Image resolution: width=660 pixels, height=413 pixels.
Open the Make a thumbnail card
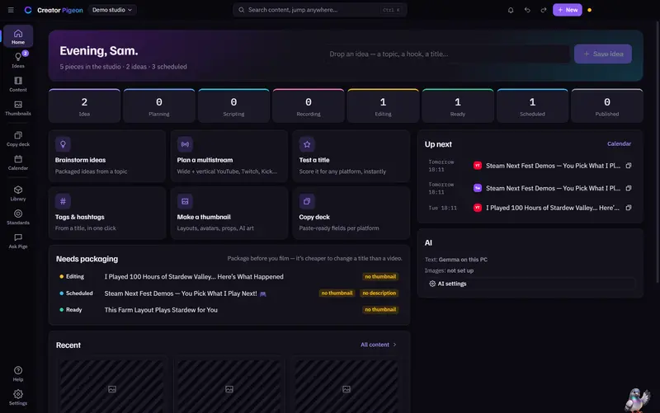point(229,213)
